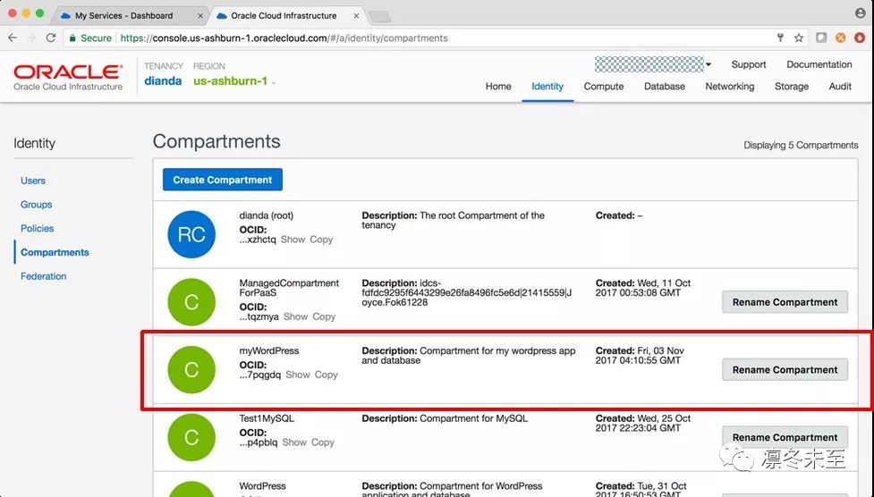Viewport: 874px width, 497px height.
Task: Open the Networking navigation menu
Action: (x=730, y=87)
